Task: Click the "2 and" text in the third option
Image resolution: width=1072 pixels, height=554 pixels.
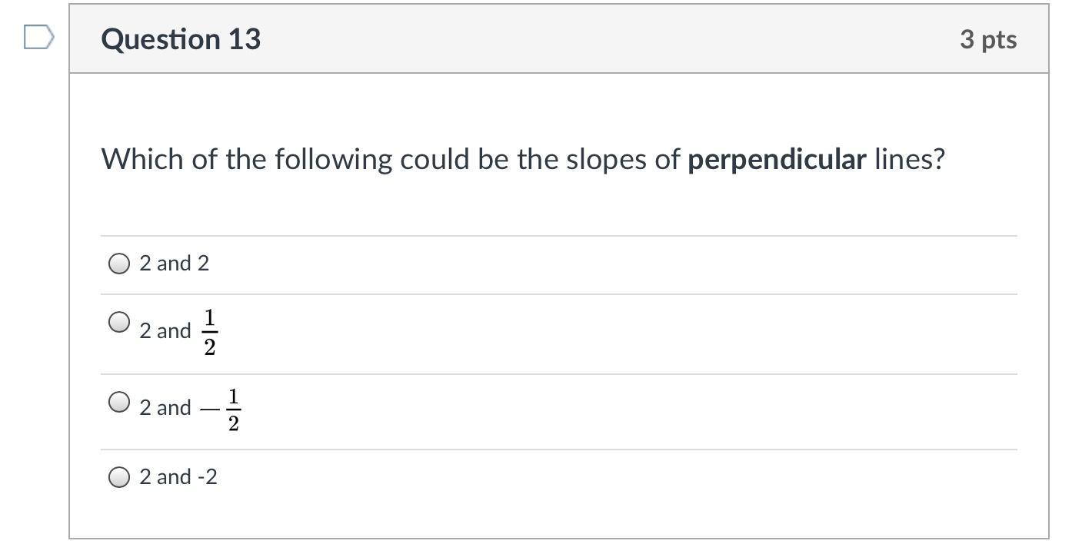Action: (165, 408)
